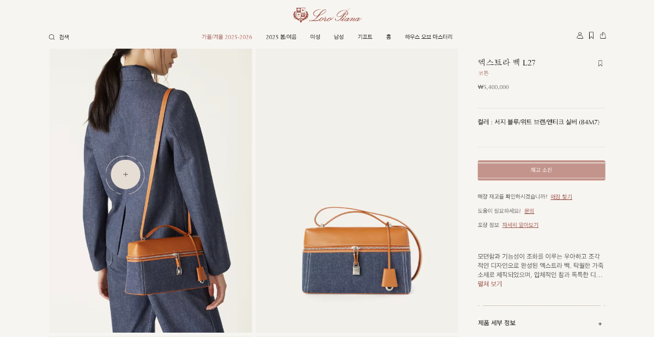Zoom the model image with plus circle

[x=125, y=174]
